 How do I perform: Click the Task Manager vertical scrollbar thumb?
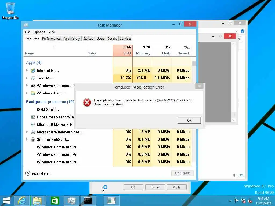194,63
